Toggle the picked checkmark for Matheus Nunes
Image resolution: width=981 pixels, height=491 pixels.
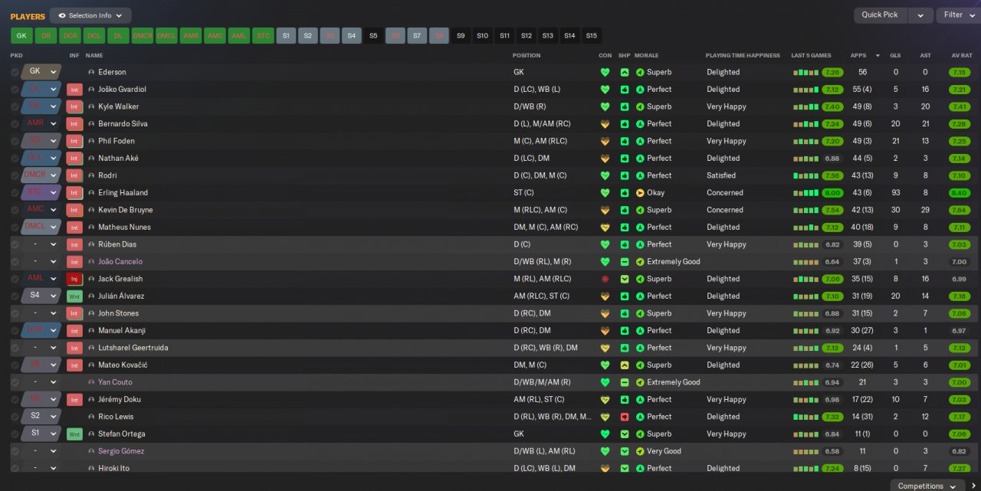coord(15,227)
